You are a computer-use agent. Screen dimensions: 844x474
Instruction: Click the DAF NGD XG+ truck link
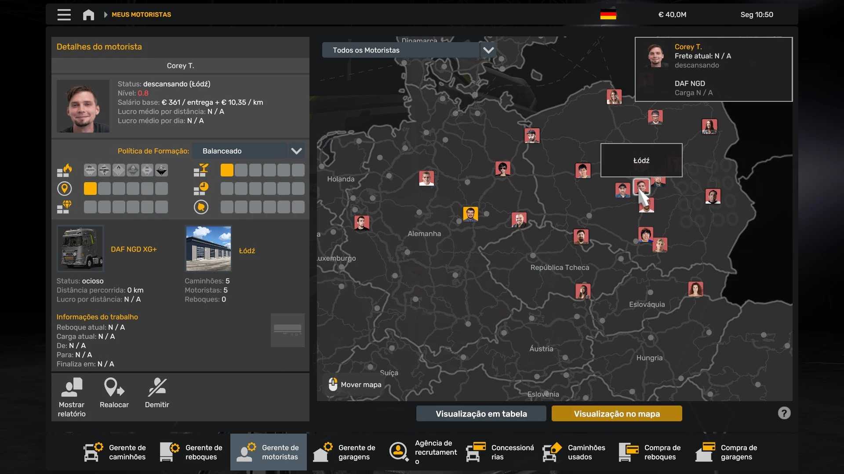(134, 249)
